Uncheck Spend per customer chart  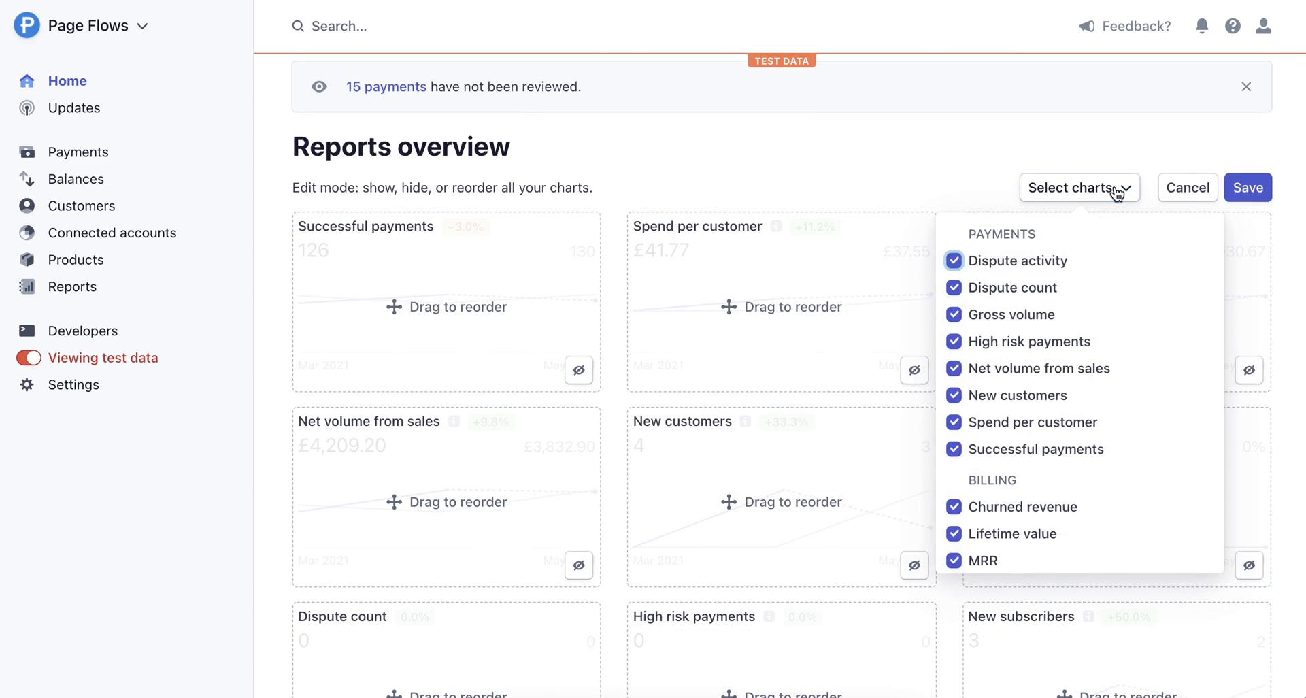(x=954, y=422)
